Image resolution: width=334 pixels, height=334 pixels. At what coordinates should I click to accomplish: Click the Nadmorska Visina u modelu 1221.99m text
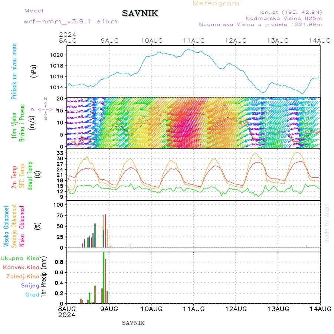coord(260,24)
